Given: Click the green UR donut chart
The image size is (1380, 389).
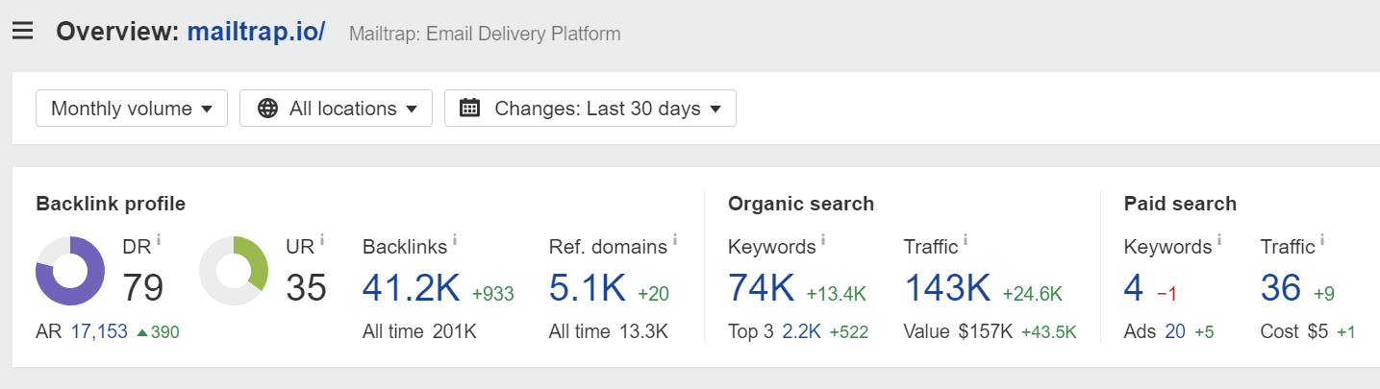Looking at the screenshot, I should pyautogui.click(x=234, y=271).
